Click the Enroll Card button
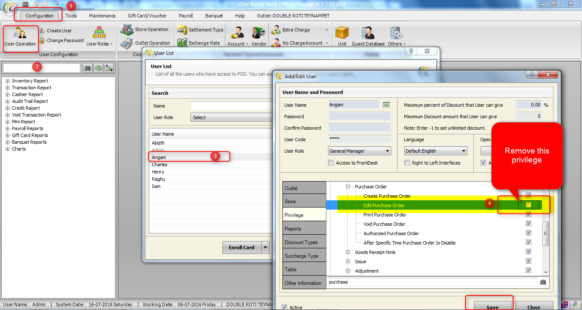The height and width of the screenshot is (310, 582). 242,247
